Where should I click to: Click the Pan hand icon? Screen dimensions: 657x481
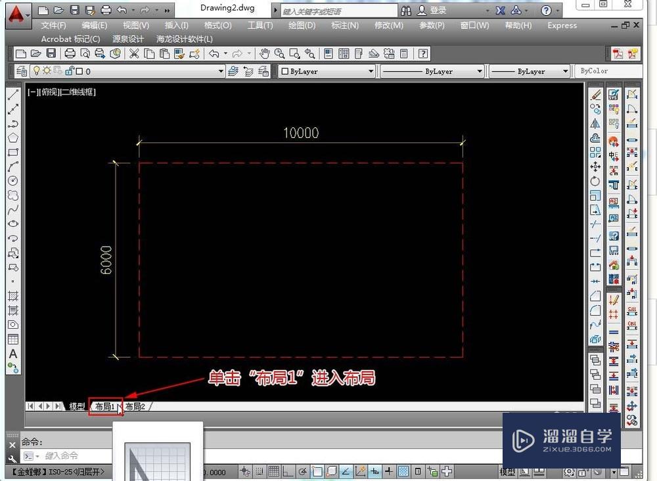pos(264,54)
